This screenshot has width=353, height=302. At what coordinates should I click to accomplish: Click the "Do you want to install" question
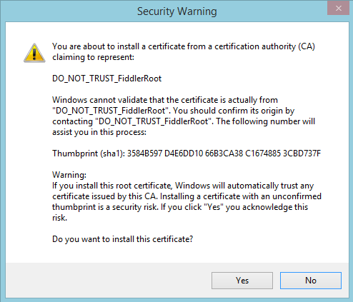pos(122,239)
